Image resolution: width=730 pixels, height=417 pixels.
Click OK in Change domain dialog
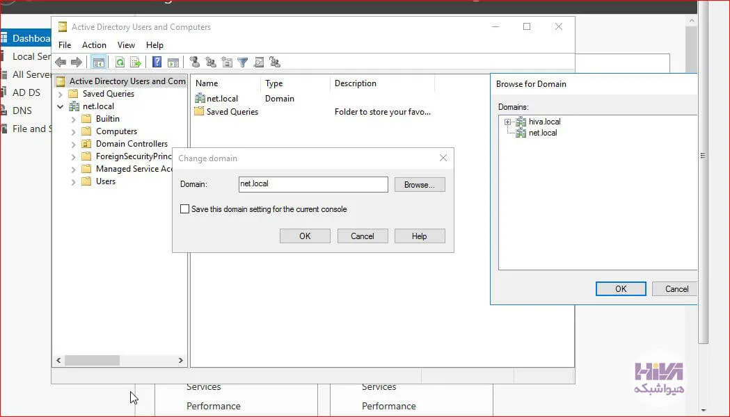(305, 236)
